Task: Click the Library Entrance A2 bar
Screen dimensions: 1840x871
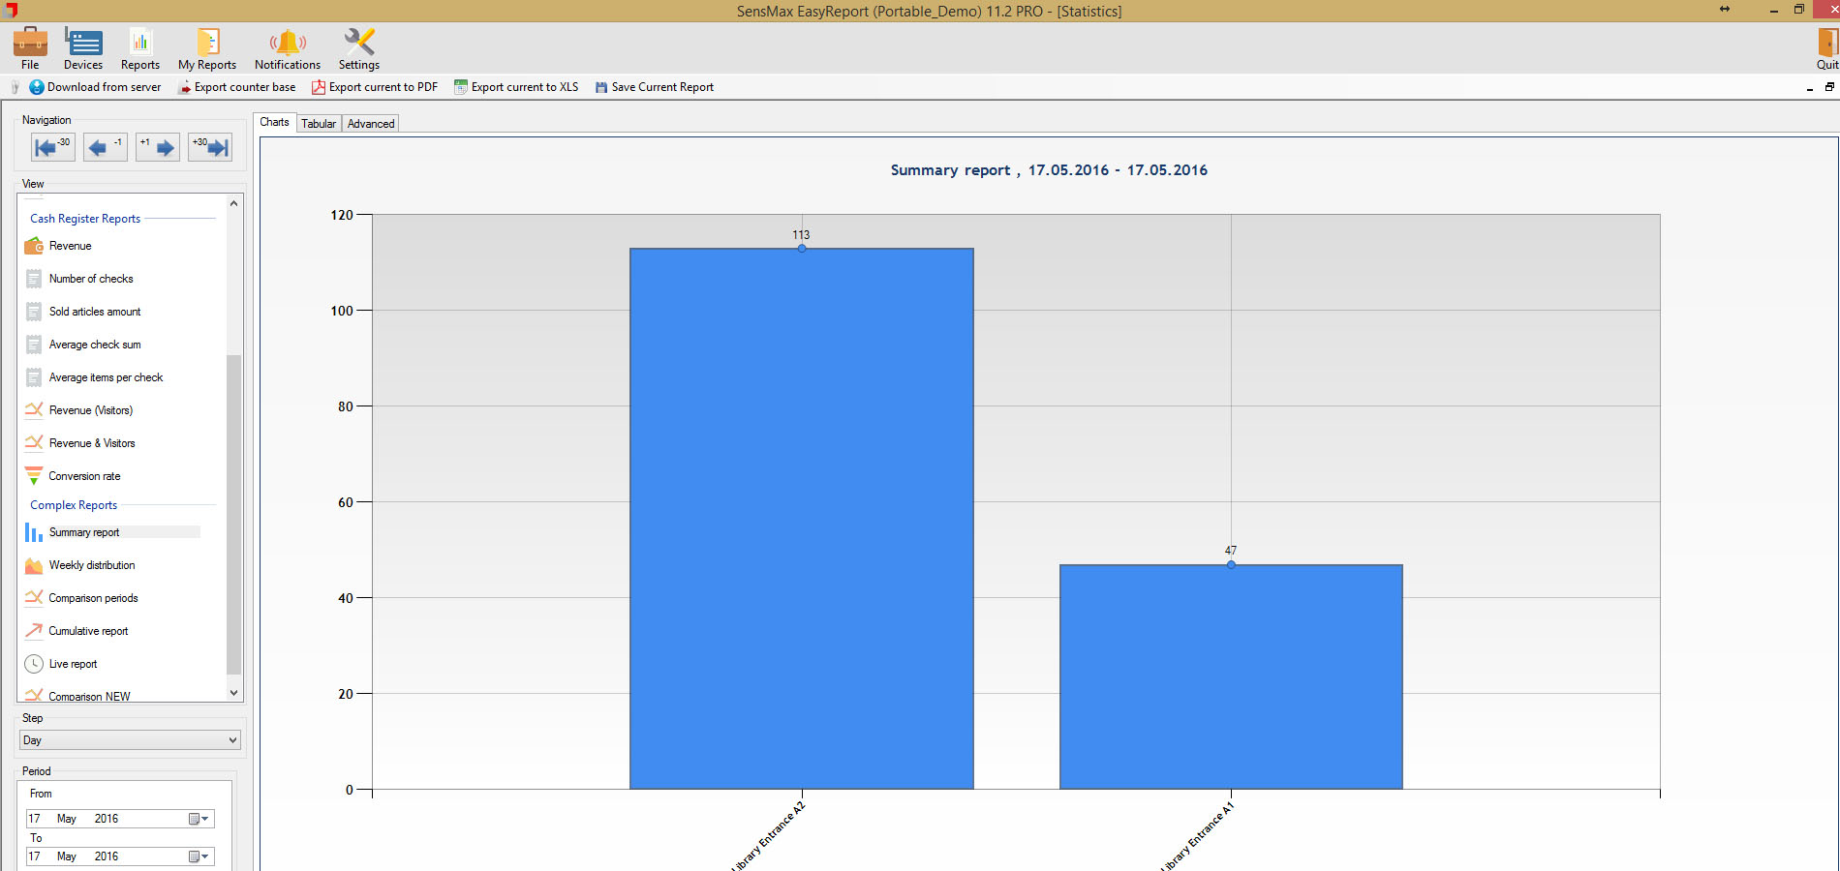Action: click(802, 519)
